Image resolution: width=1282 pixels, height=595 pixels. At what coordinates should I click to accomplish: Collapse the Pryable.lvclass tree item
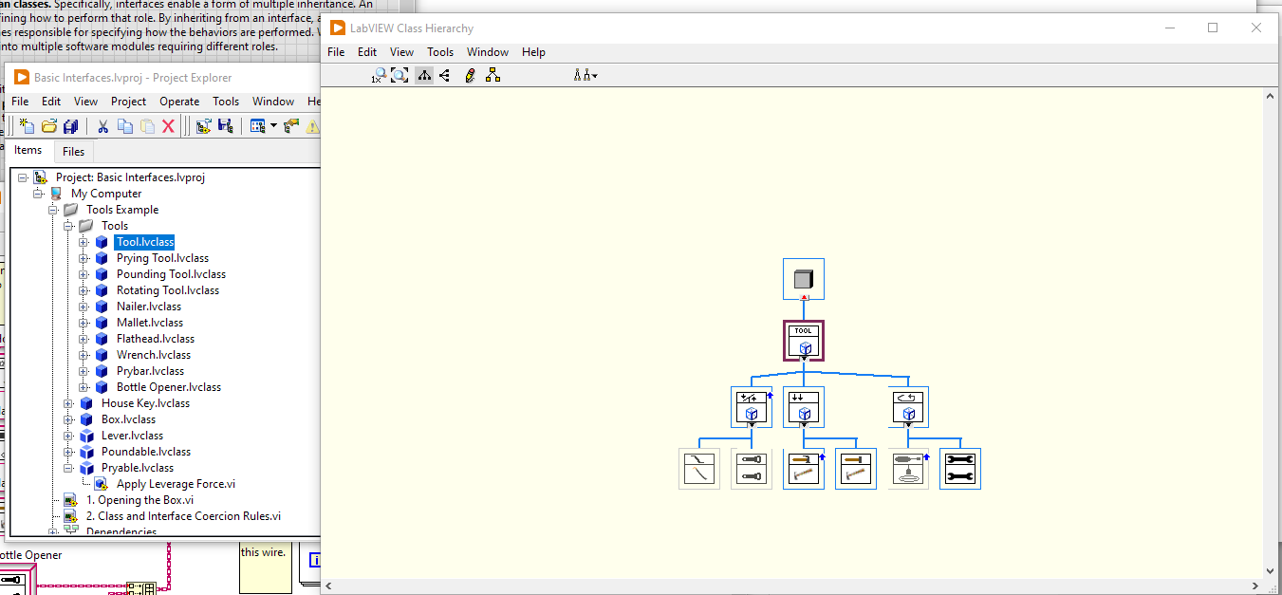(x=68, y=468)
